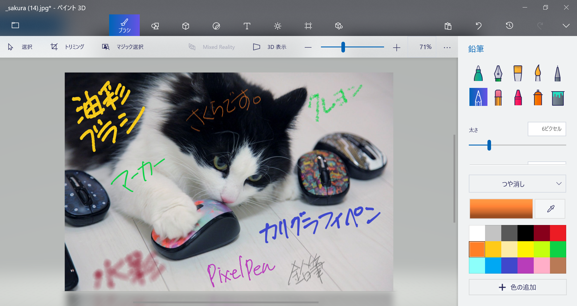Pick the light gray color swatch
Screen dimensions: 577x306
(x=493, y=233)
